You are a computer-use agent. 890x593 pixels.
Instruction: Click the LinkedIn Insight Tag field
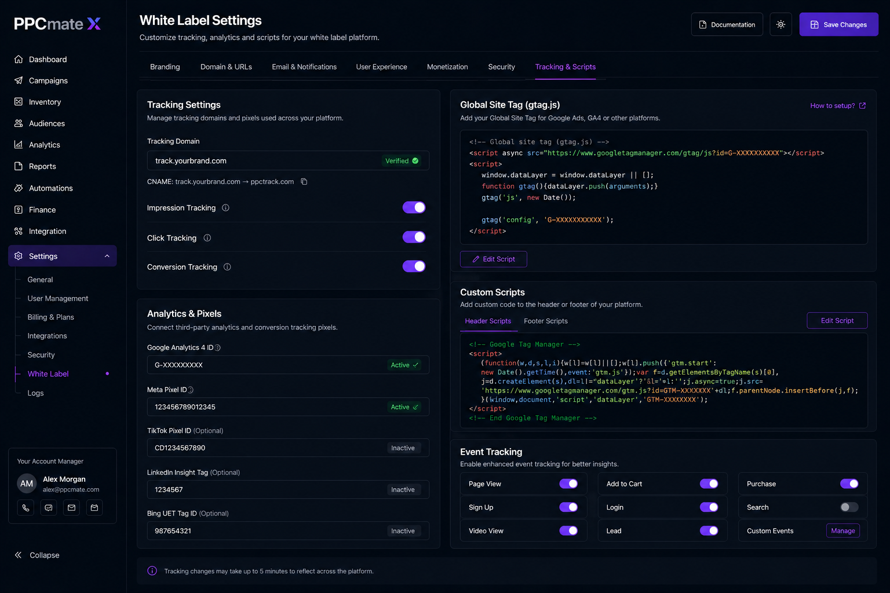tap(288, 490)
